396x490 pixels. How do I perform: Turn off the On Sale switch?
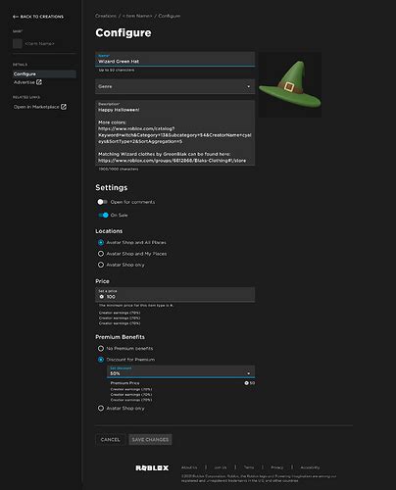[103, 215]
